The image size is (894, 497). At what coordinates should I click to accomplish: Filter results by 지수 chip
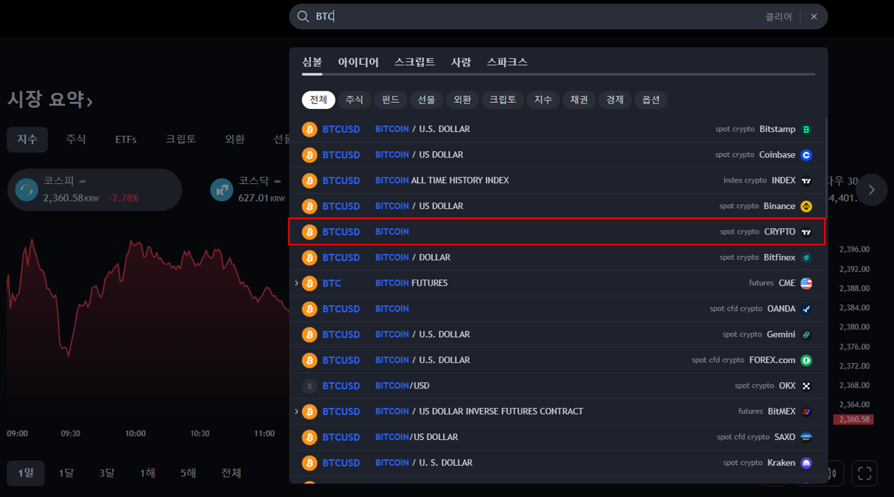point(543,100)
